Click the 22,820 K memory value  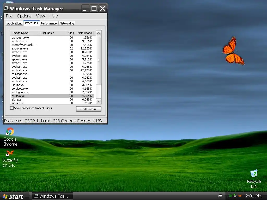point(86,48)
